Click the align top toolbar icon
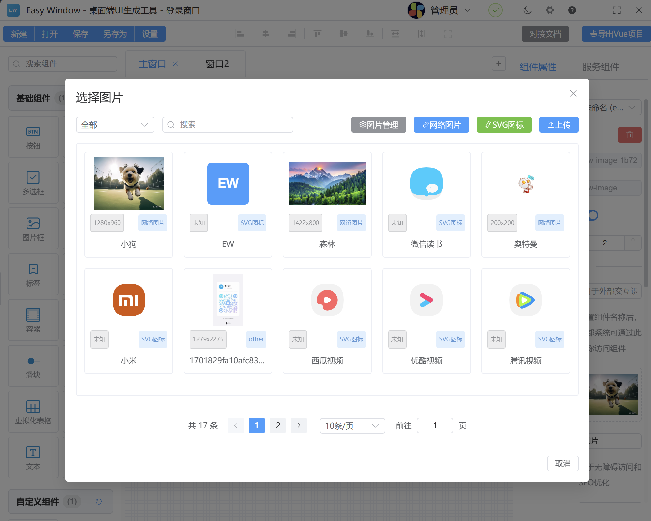This screenshot has width=651, height=521. (x=317, y=34)
